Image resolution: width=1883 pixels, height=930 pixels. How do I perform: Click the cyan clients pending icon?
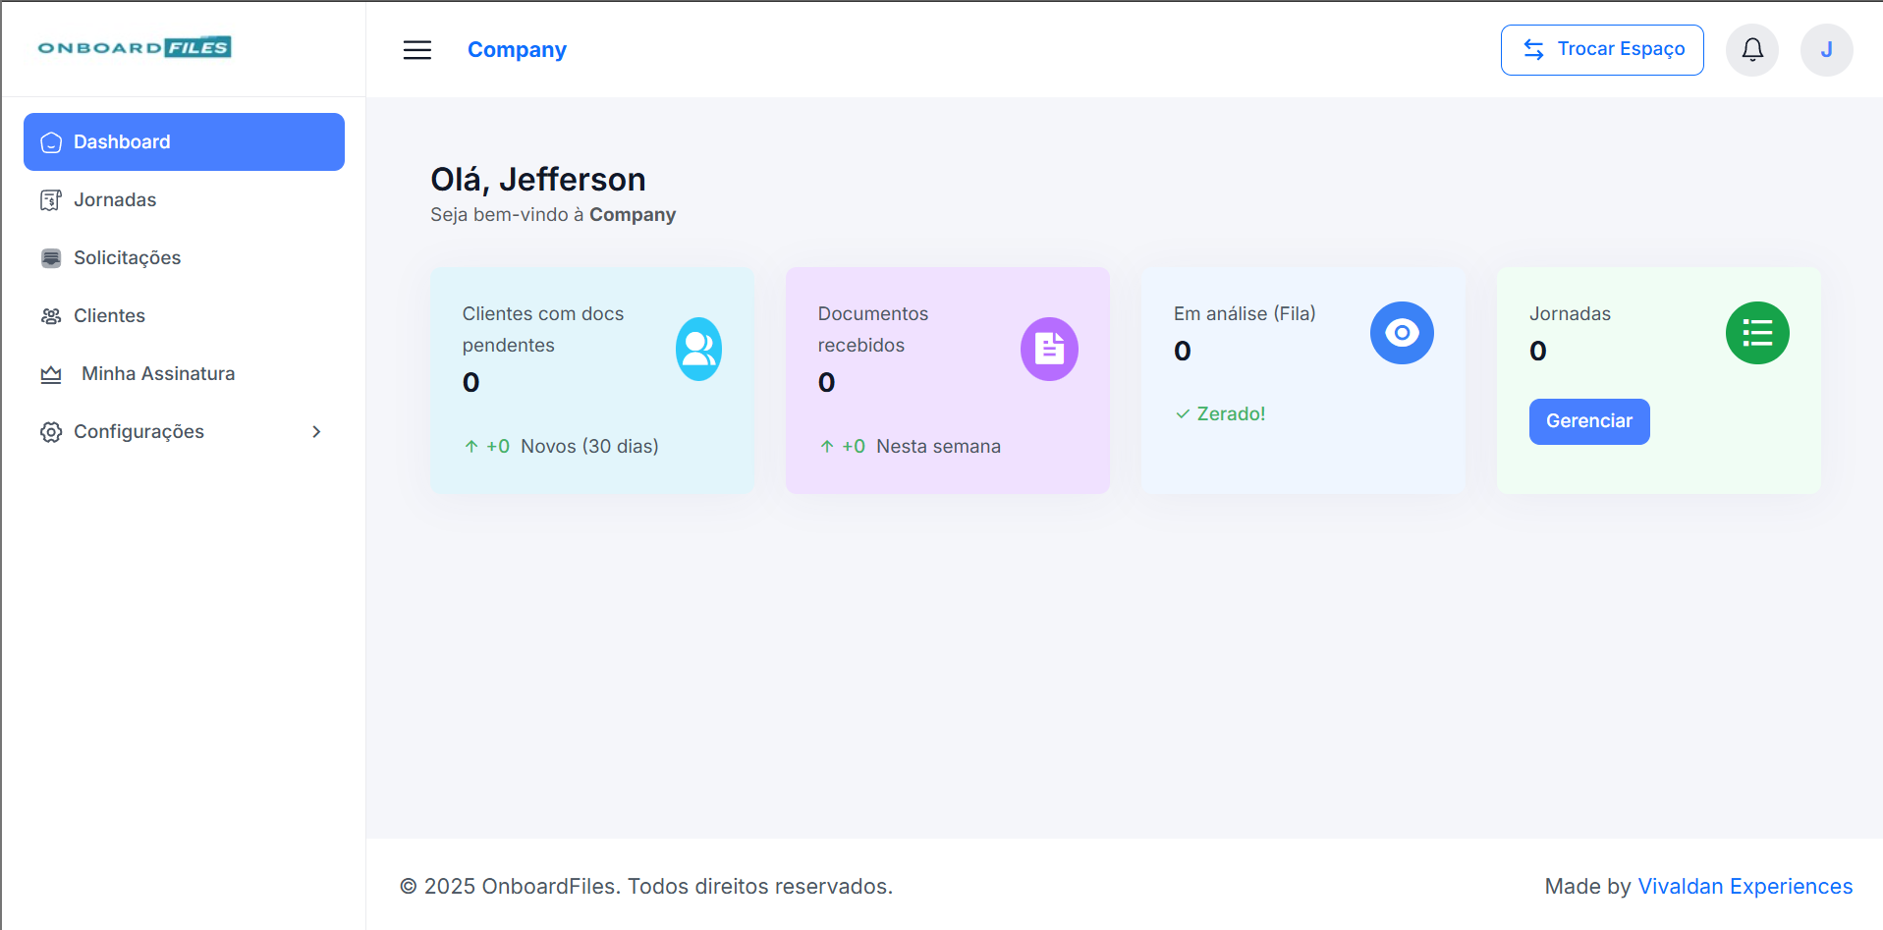(698, 349)
